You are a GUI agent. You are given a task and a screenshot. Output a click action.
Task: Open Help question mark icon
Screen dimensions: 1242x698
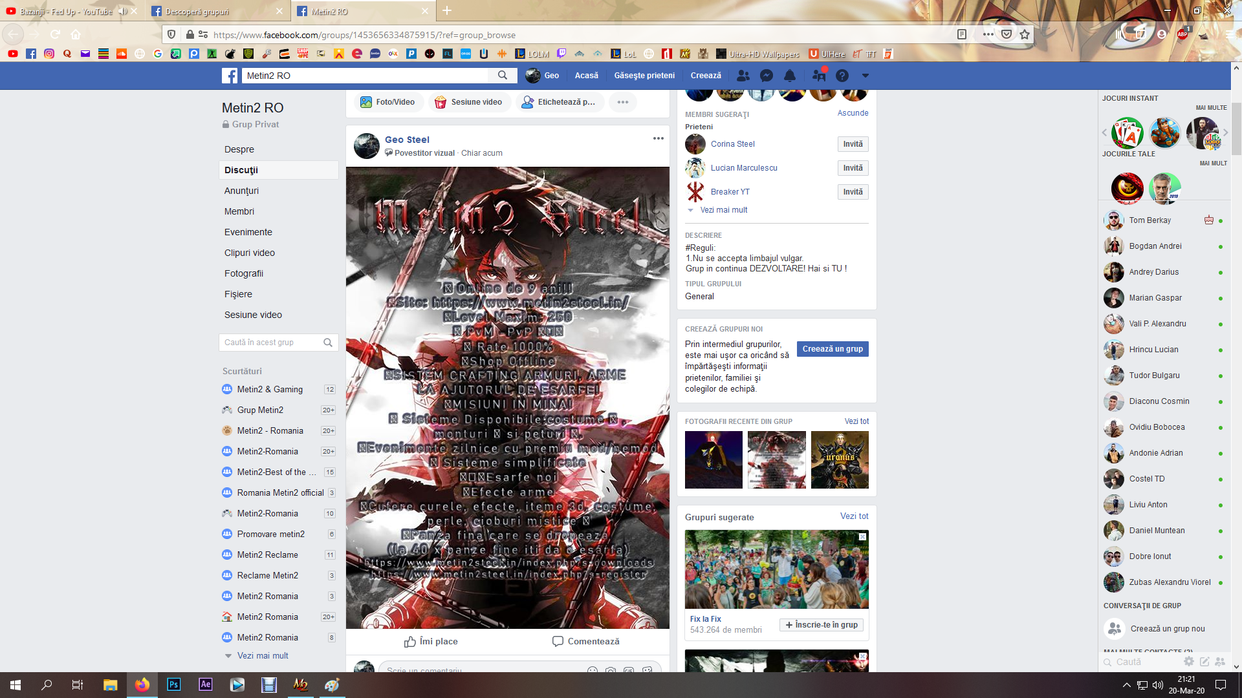pos(842,76)
